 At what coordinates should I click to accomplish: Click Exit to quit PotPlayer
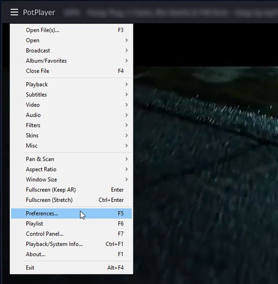point(30,268)
